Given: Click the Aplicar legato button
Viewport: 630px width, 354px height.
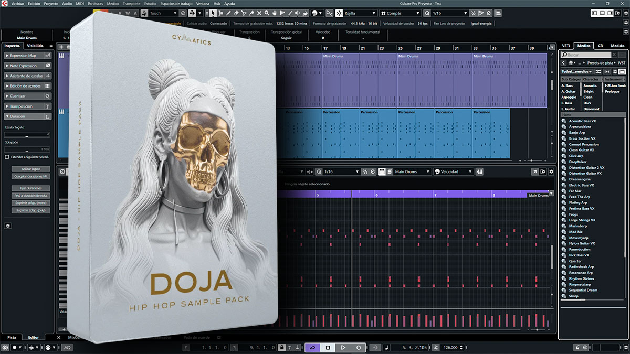Looking at the screenshot, I should pos(31,169).
